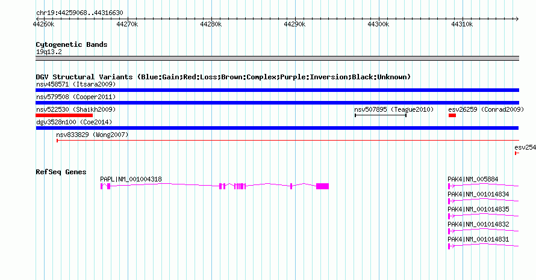
Task: Open the PAPL|NM_001004318 gene label
Action: click(x=131, y=179)
